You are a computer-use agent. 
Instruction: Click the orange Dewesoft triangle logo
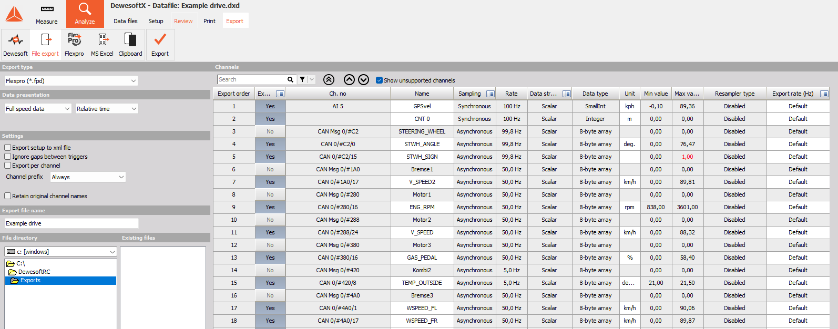click(14, 14)
